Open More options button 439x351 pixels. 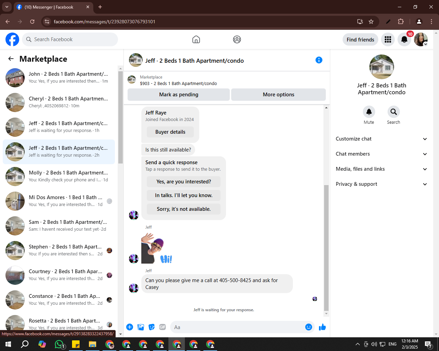click(x=278, y=95)
